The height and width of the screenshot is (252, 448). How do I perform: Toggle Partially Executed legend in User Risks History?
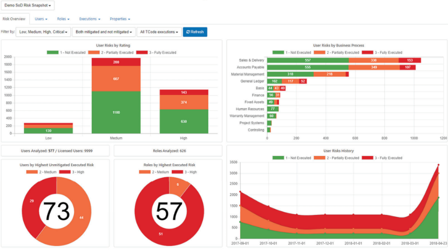[336, 158]
